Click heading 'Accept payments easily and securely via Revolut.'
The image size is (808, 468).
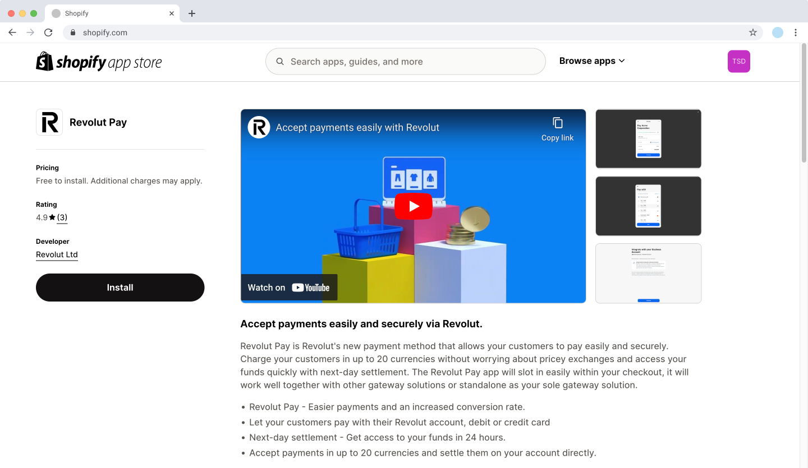tap(361, 324)
